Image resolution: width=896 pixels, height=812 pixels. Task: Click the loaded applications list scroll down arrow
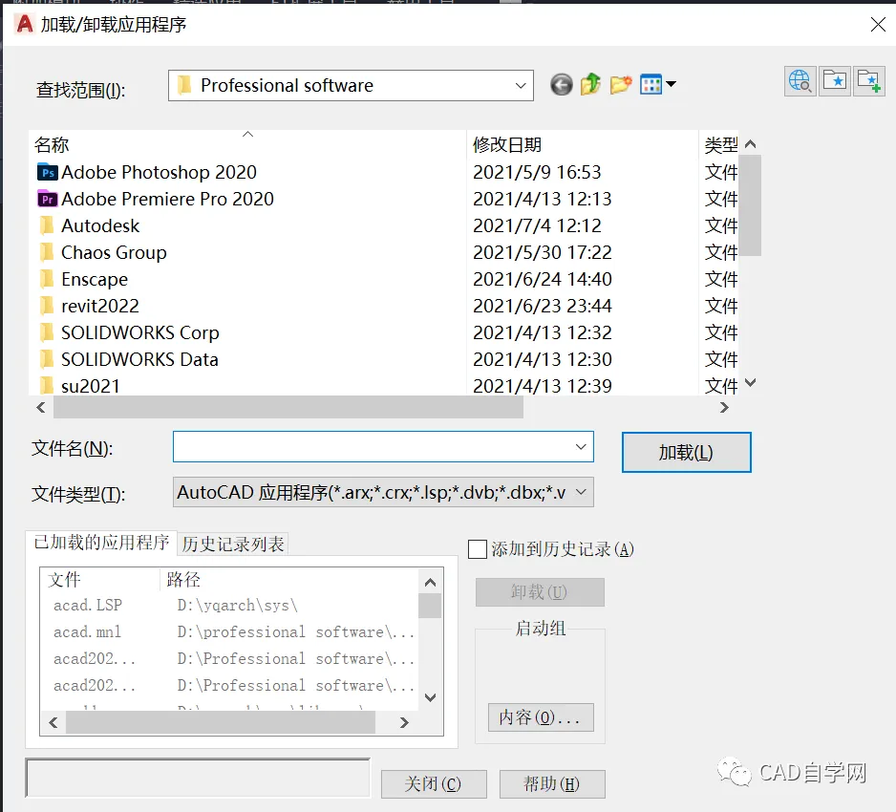[x=430, y=697]
